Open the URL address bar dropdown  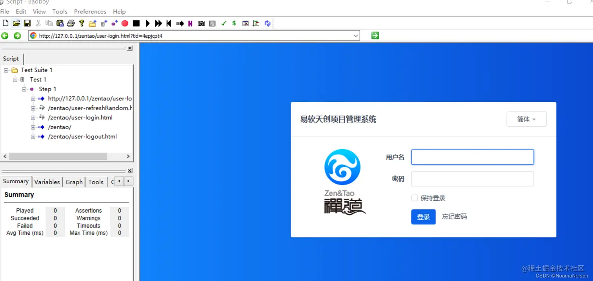356,35
